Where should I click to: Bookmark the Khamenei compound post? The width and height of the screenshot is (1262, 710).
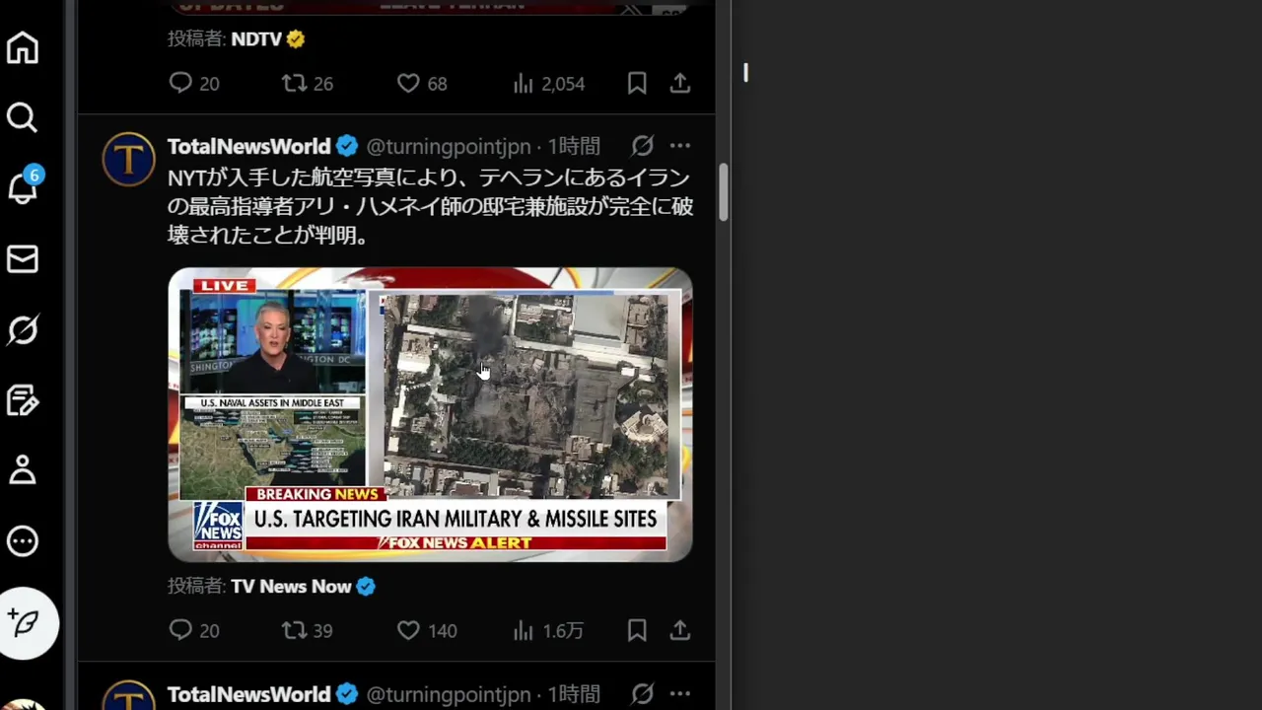(x=637, y=630)
